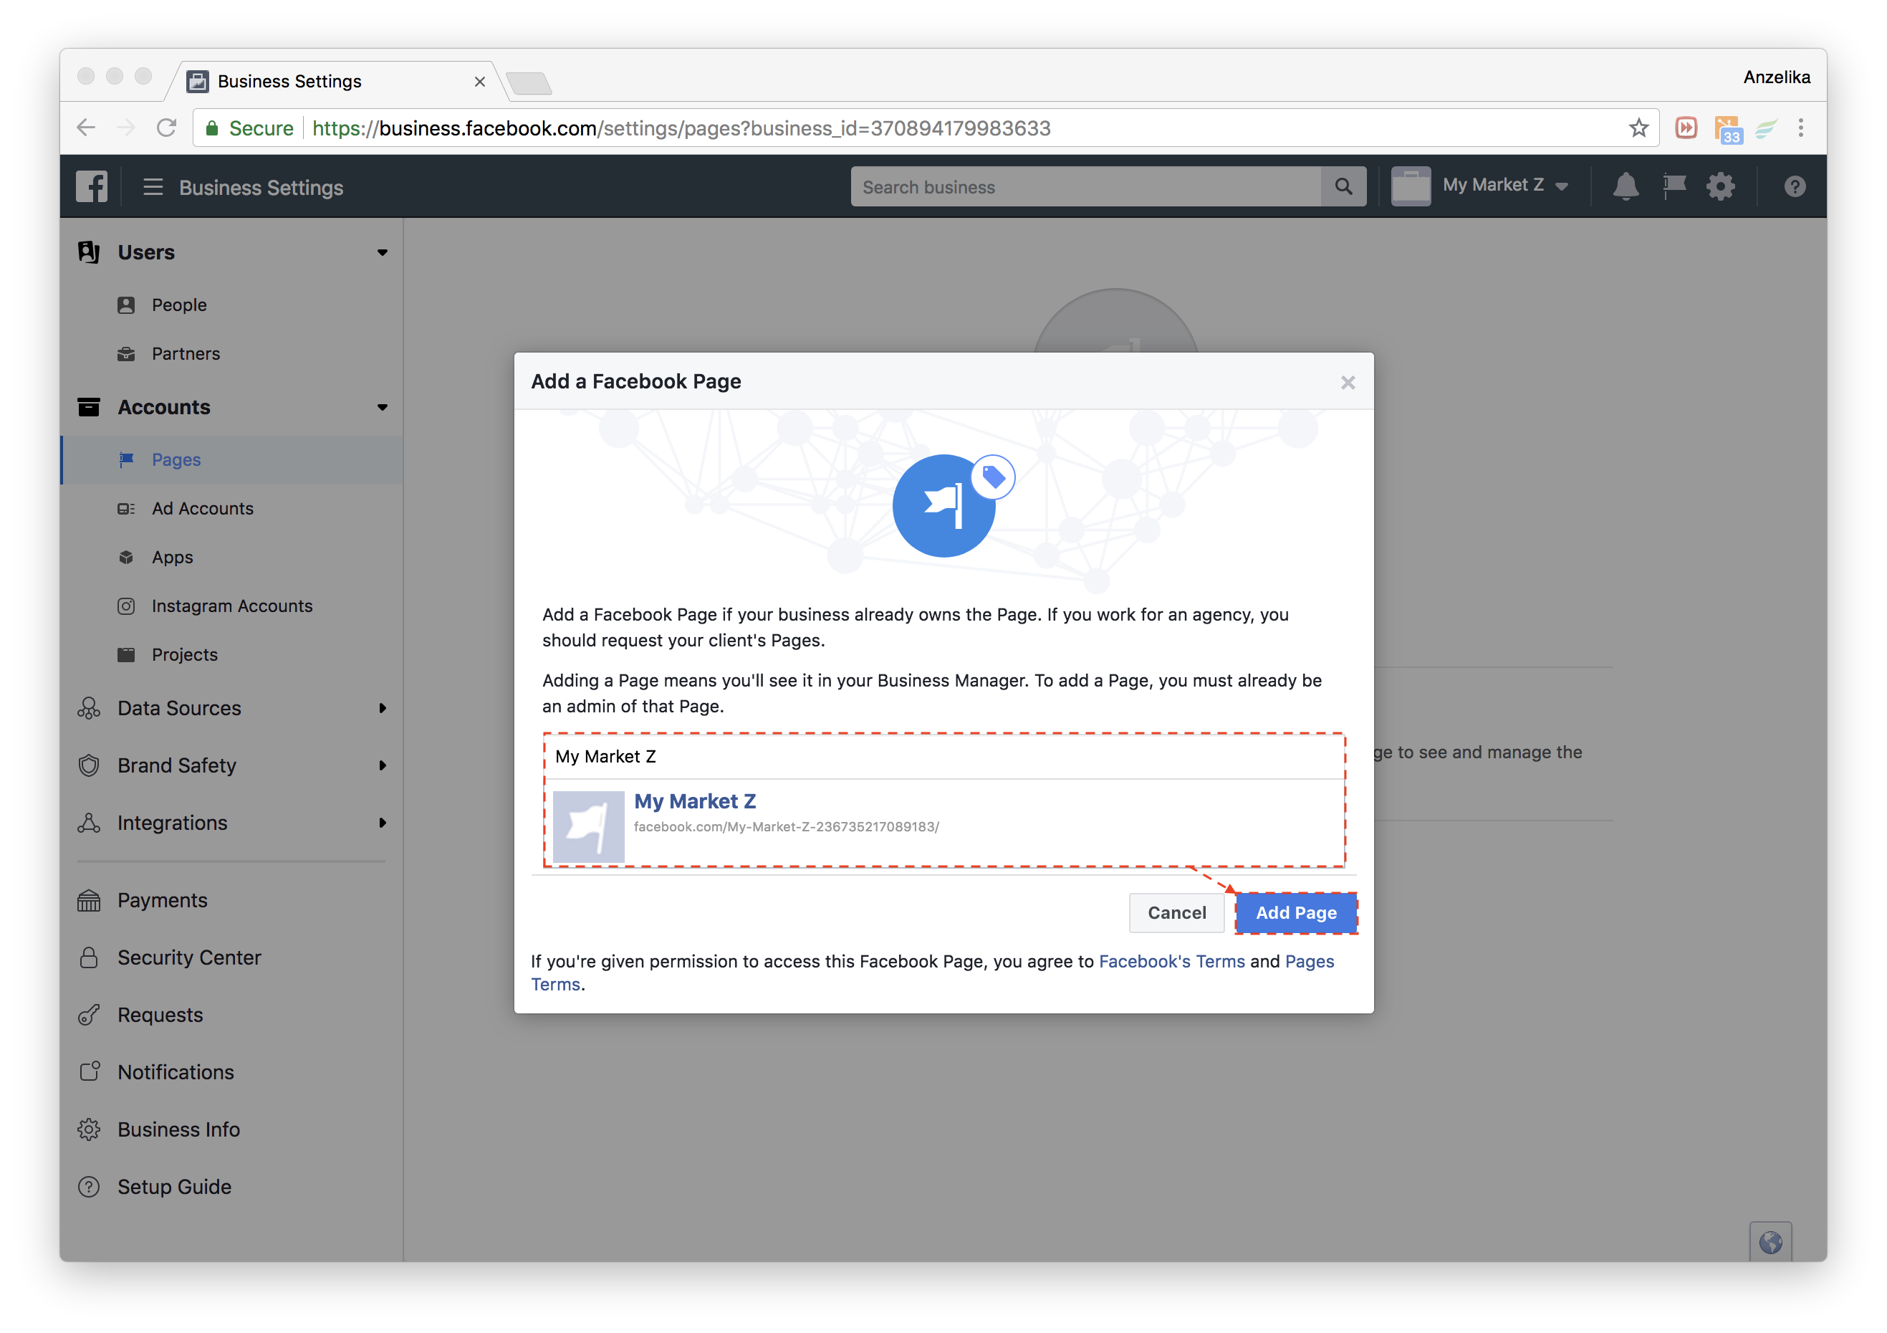Click the browser address bar URL
The height and width of the screenshot is (1333, 1887).
(681, 128)
